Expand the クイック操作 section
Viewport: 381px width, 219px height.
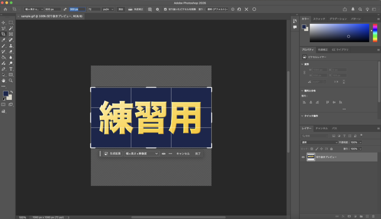point(302,116)
